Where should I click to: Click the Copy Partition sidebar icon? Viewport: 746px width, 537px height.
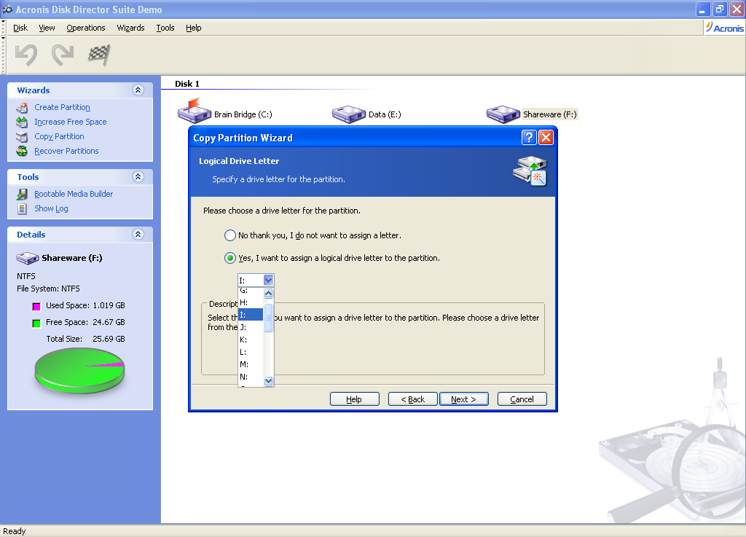[x=22, y=136]
